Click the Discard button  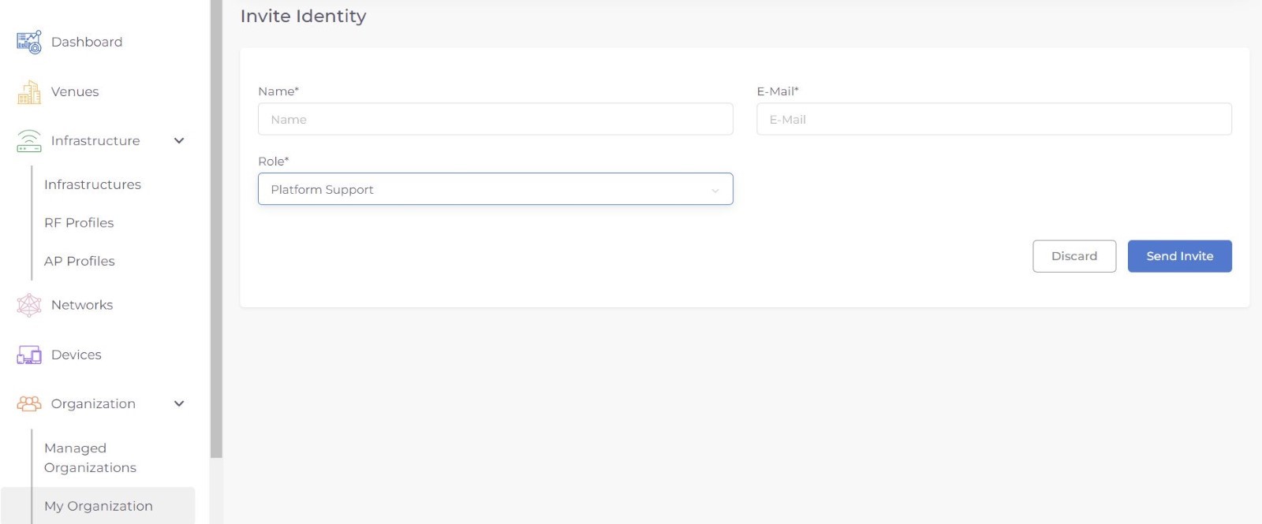[x=1073, y=256]
